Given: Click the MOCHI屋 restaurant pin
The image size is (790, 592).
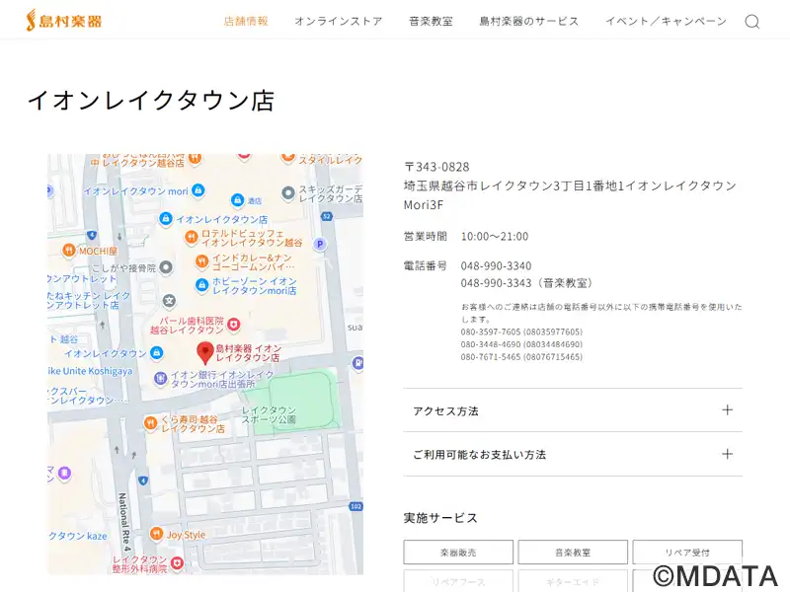Looking at the screenshot, I should click(x=68, y=250).
